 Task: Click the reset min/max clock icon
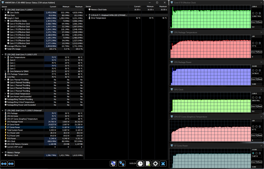[x=140, y=163]
